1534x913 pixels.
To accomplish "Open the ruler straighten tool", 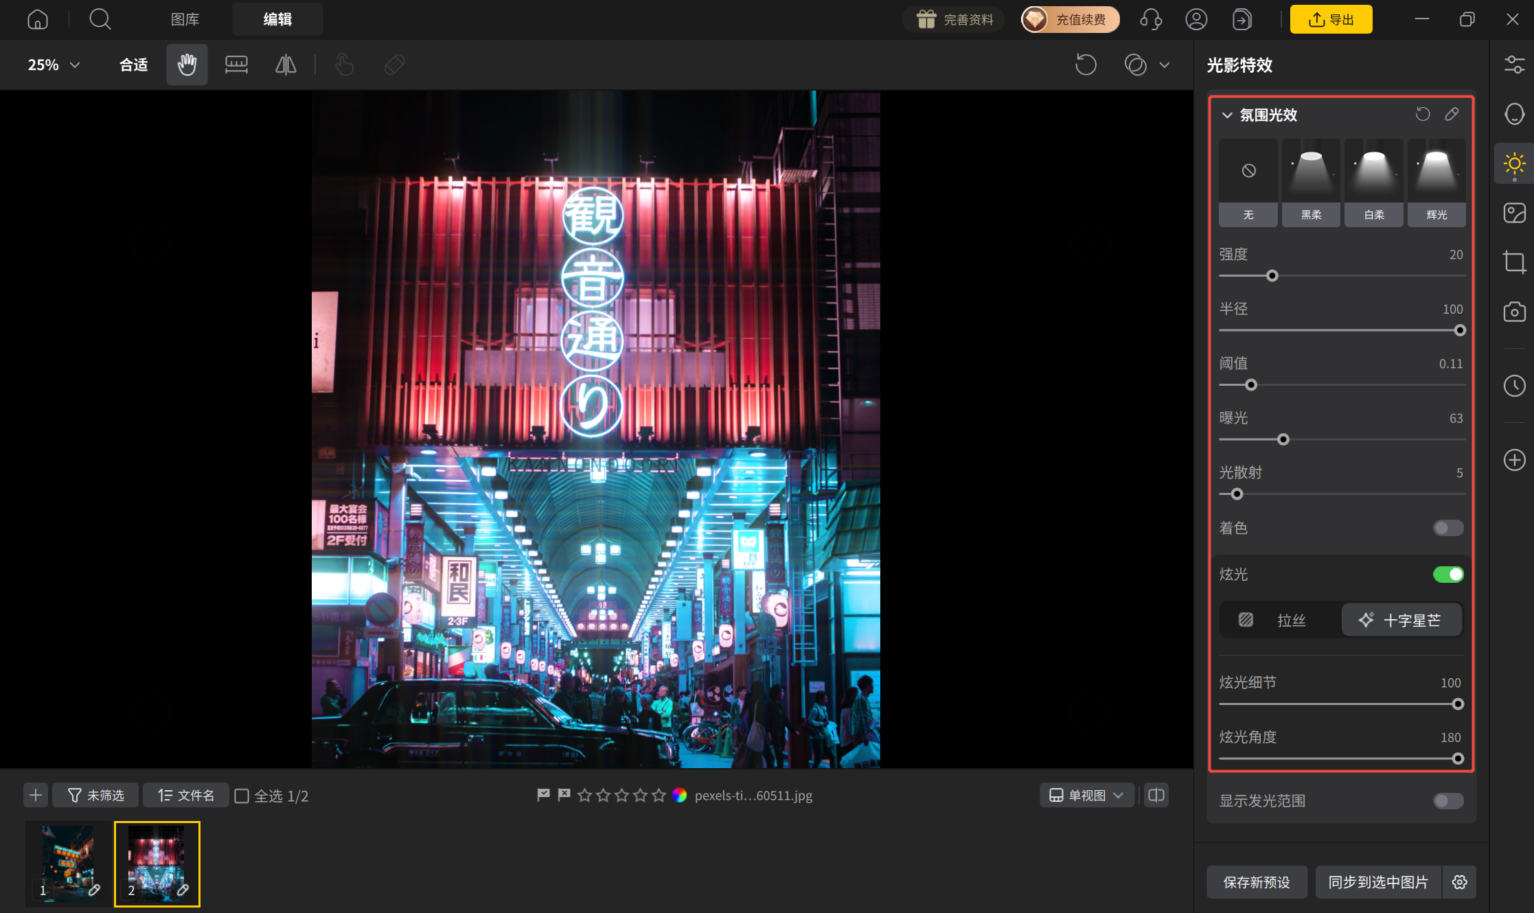I will tap(236, 65).
